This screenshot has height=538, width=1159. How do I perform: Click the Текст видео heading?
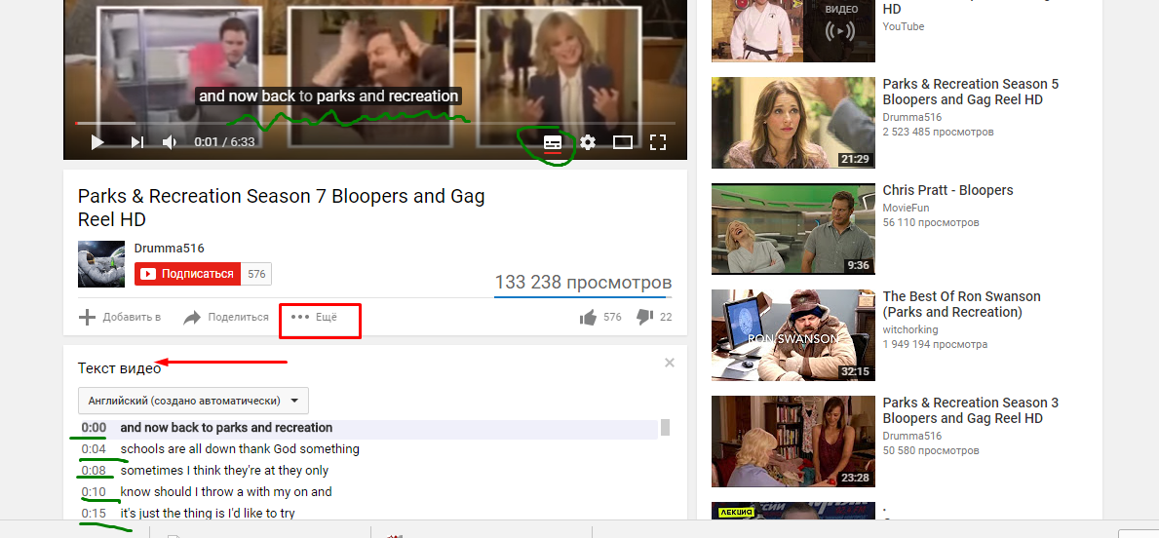pyautogui.click(x=119, y=368)
